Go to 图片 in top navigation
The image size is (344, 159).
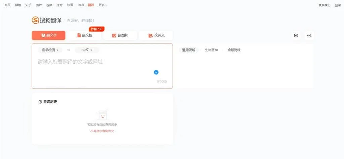click(x=39, y=5)
